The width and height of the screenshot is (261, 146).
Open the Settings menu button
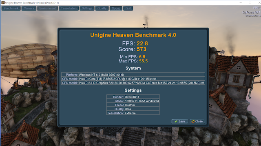tap(87, 8)
